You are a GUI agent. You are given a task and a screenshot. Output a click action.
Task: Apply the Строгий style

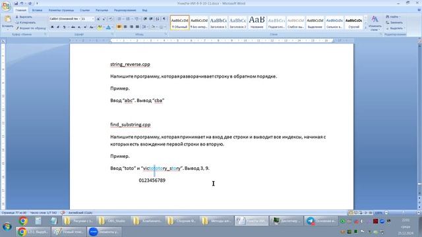tap(353, 22)
